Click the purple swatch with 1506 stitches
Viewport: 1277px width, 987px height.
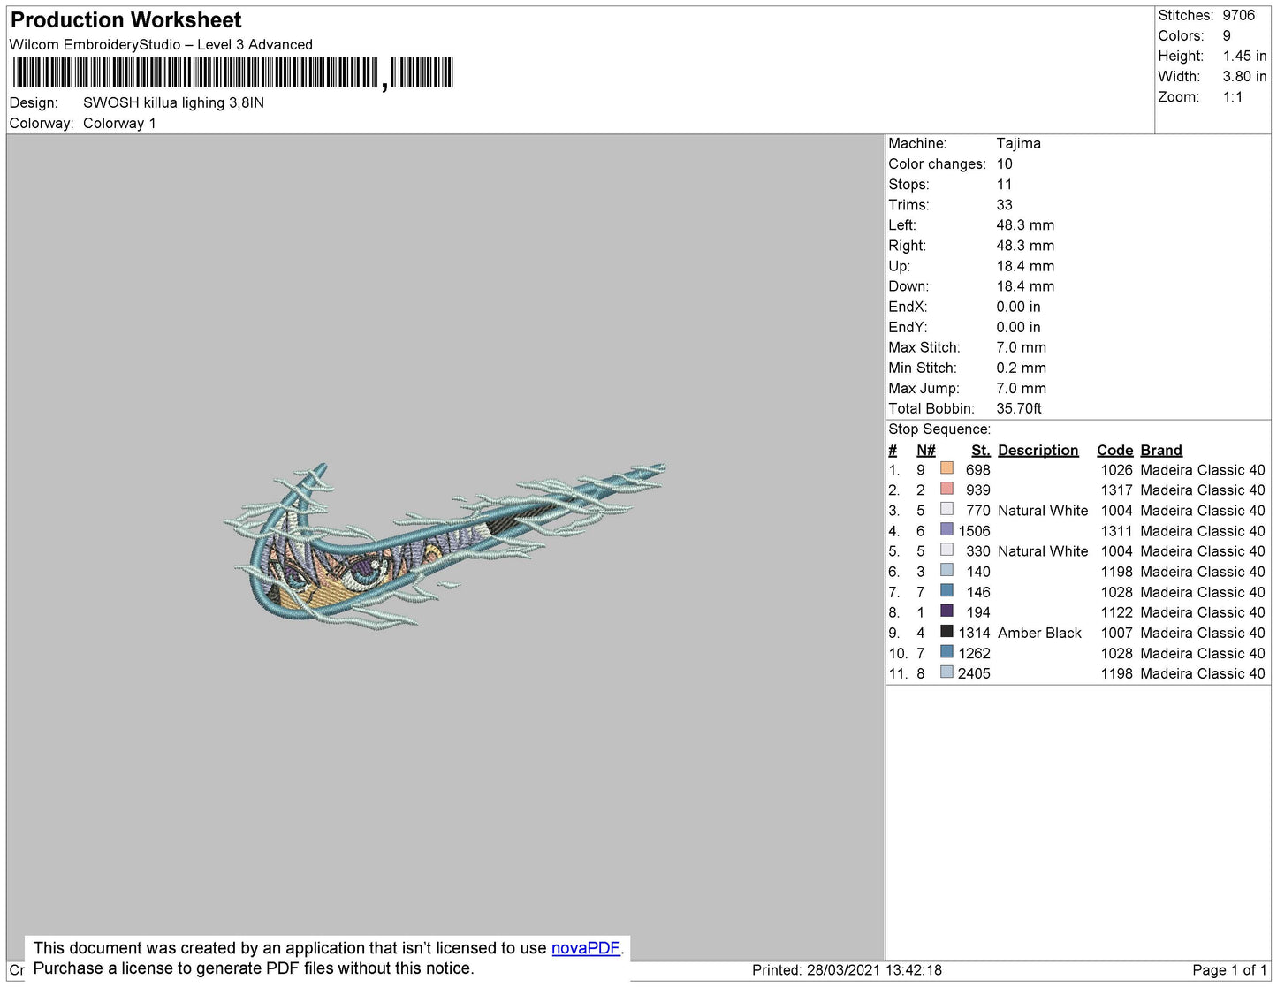coord(946,530)
